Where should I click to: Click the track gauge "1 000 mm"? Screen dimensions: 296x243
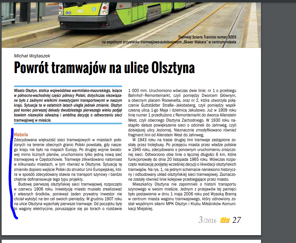pyautogui.click(x=137, y=91)
